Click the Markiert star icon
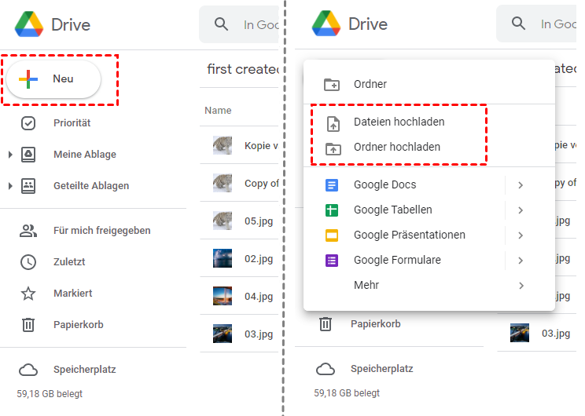This screenshot has width=585, height=416. tap(28, 294)
